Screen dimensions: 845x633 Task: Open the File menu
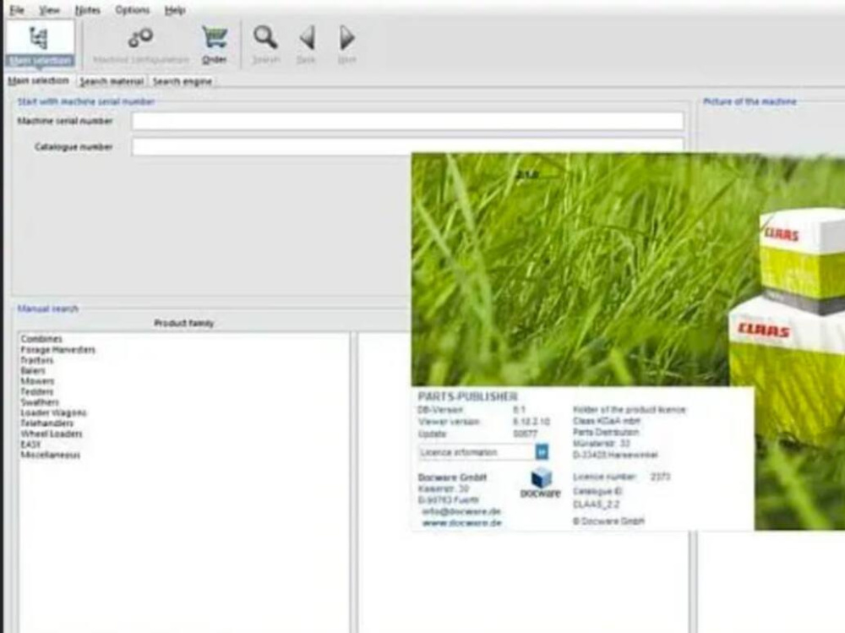coord(17,9)
